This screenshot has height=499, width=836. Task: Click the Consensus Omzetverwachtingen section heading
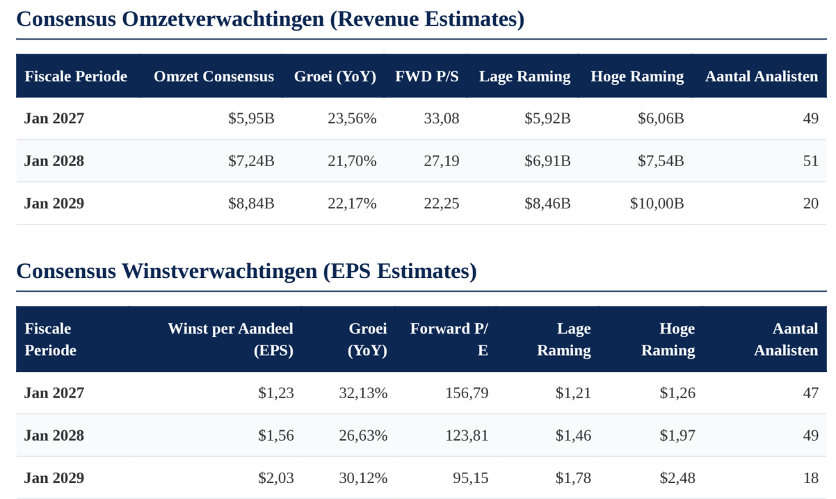(x=270, y=19)
